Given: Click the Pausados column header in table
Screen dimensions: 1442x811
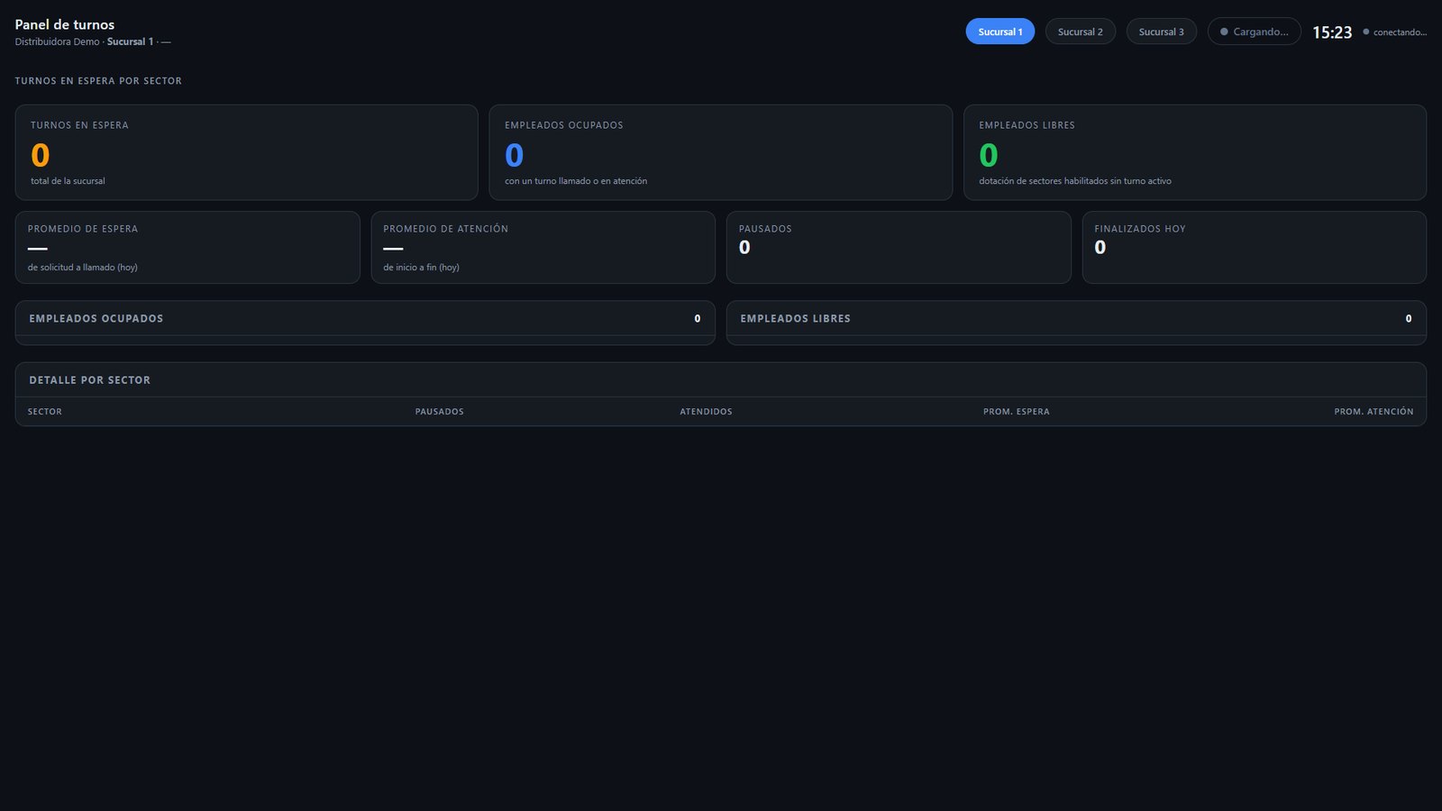Looking at the screenshot, I should pos(440,412).
